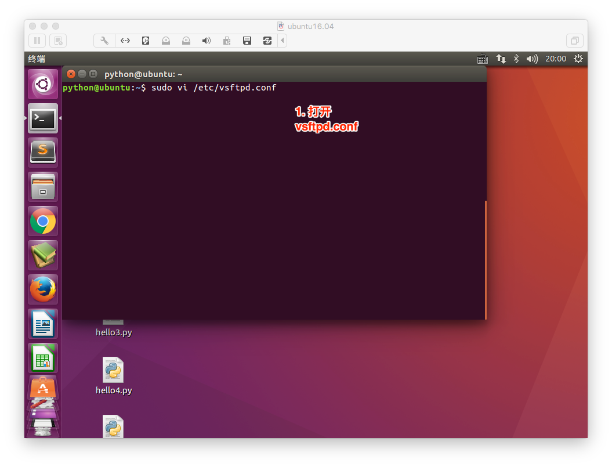The height and width of the screenshot is (467, 612).
Task: Click the Unity view button at right of VMware toolbar
Action: click(574, 41)
